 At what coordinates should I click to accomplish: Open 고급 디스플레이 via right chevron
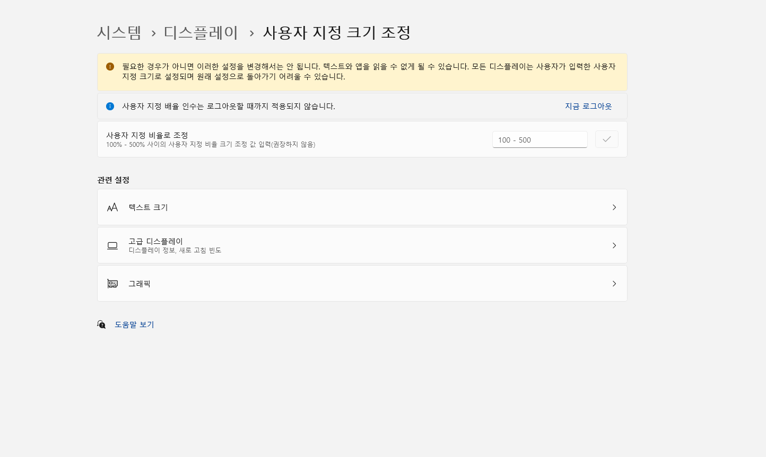[x=614, y=245]
